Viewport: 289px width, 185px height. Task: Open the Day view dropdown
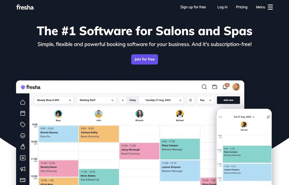pos(205,100)
